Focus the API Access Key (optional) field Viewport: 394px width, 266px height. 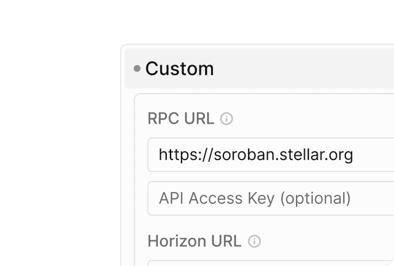(271, 198)
